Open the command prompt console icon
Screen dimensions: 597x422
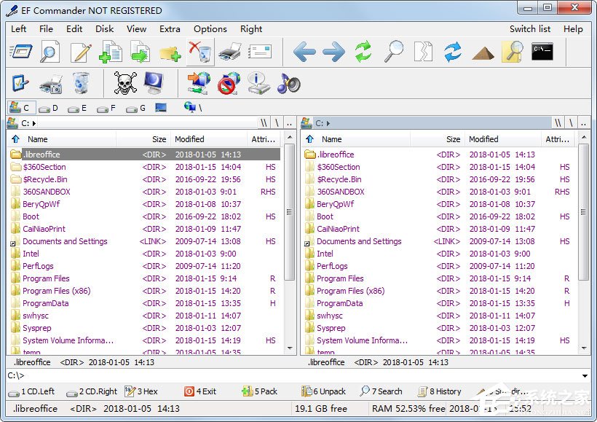pos(542,52)
